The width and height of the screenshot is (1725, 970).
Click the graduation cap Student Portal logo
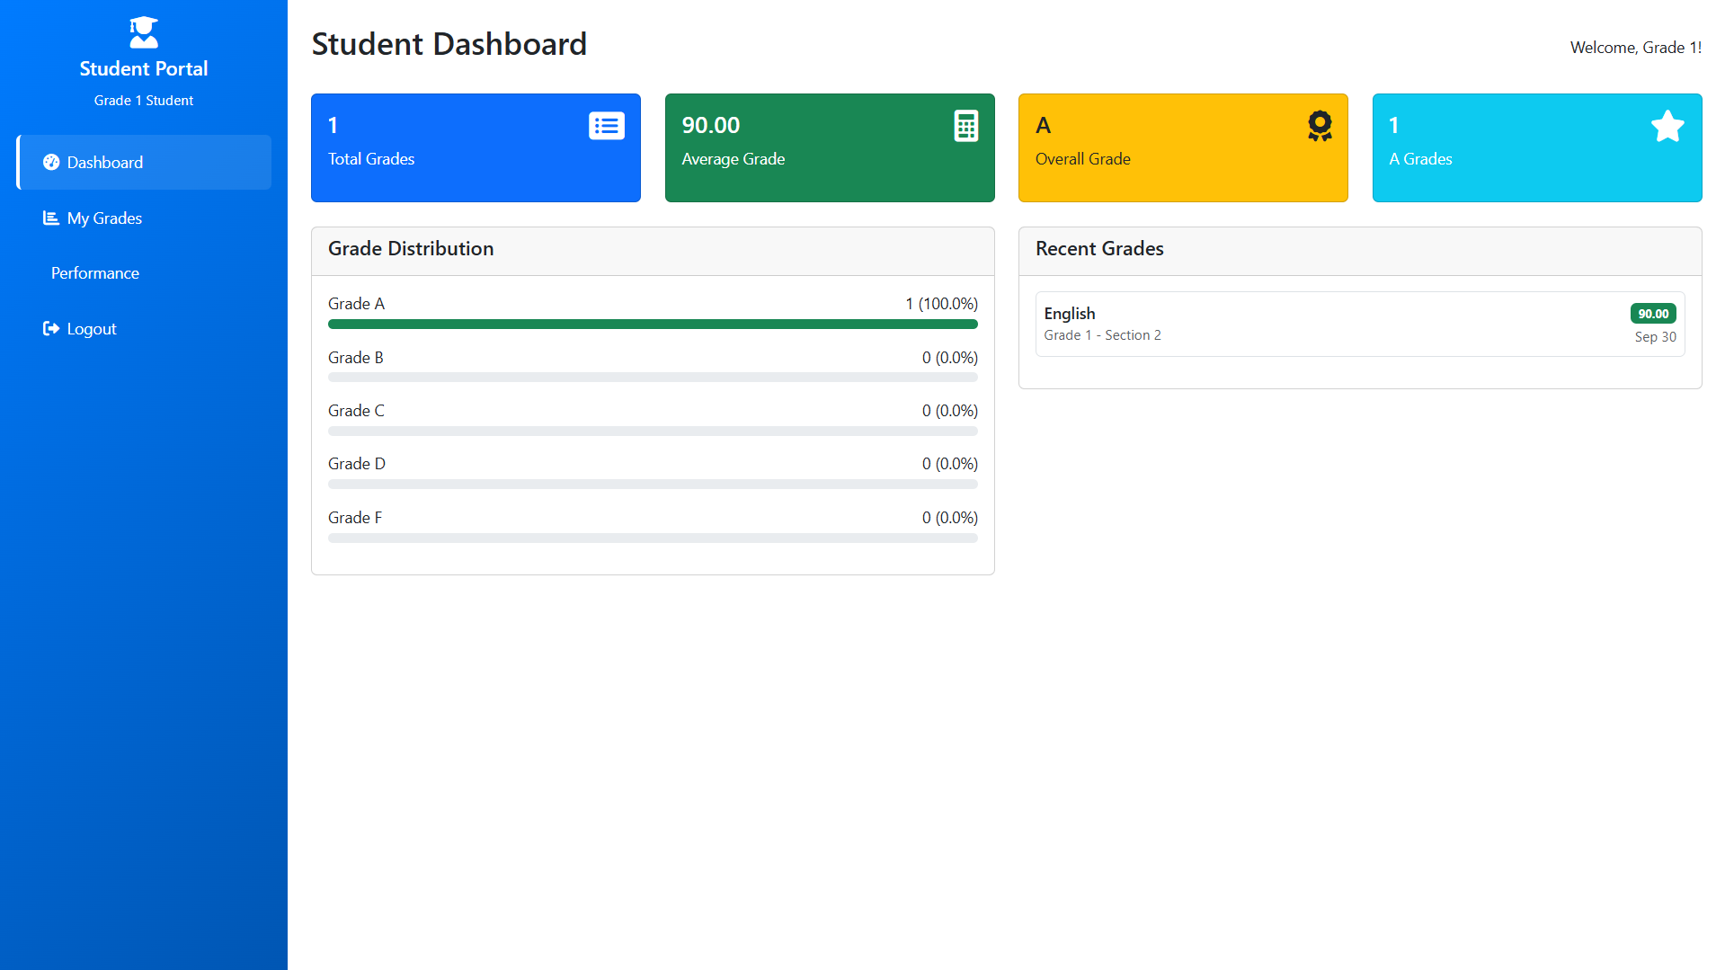coord(143,32)
